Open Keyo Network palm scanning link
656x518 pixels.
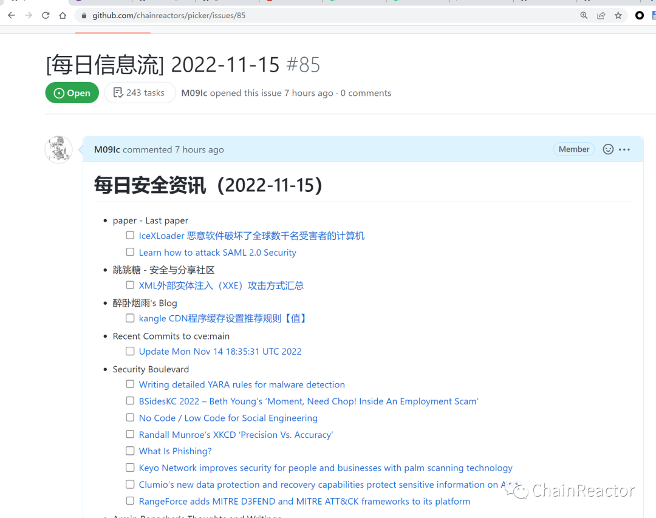[x=326, y=468]
